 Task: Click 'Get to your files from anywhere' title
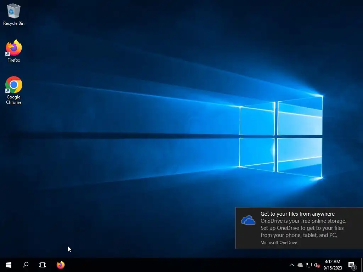coord(297,214)
